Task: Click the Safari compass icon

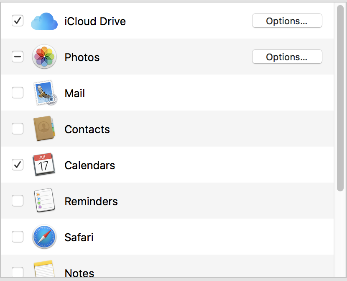Action: point(44,237)
